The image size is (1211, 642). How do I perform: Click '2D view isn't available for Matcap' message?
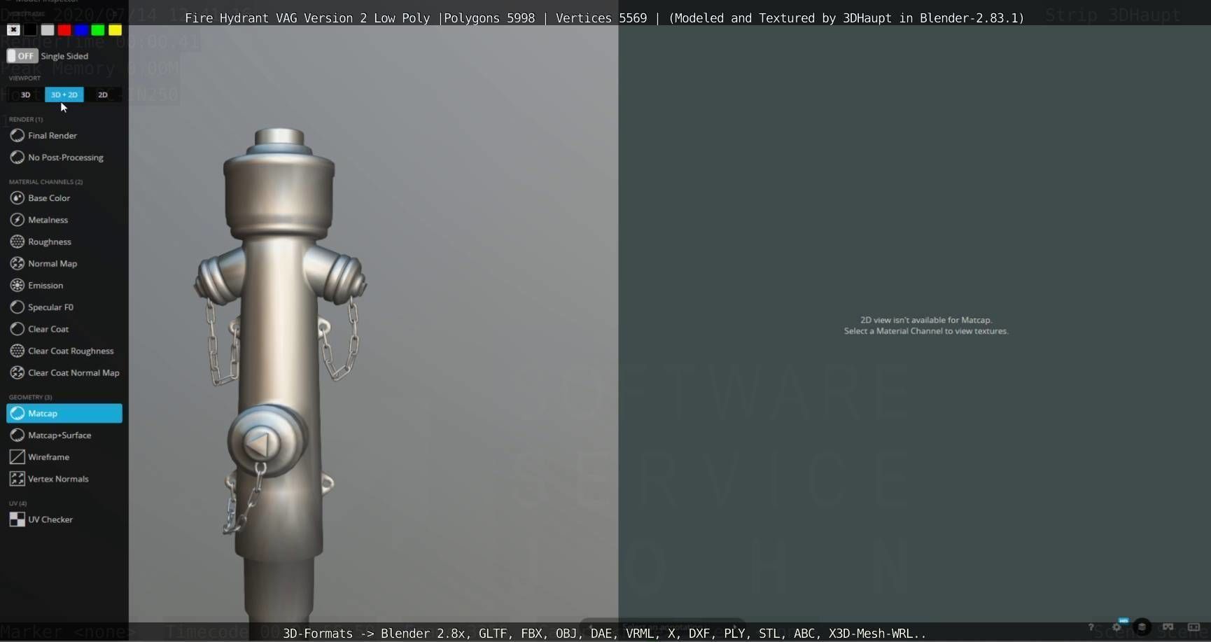tap(926, 320)
